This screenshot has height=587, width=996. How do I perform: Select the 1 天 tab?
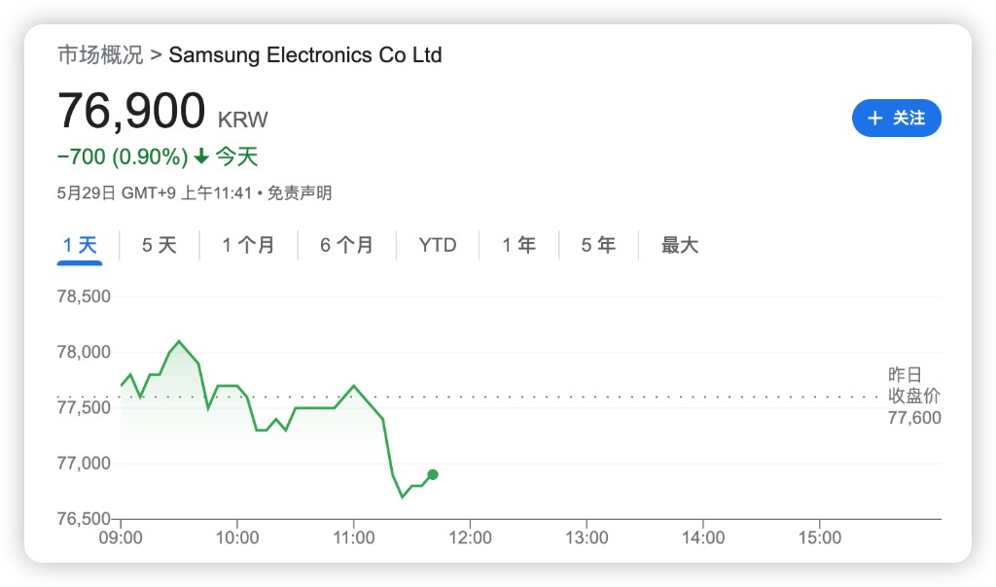pos(80,245)
